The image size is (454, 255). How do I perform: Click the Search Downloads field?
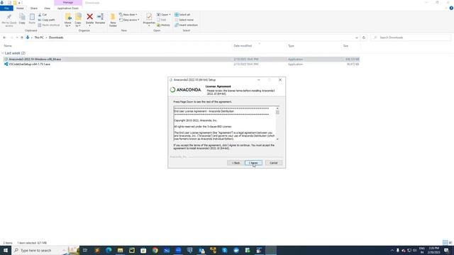click(411, 38)
